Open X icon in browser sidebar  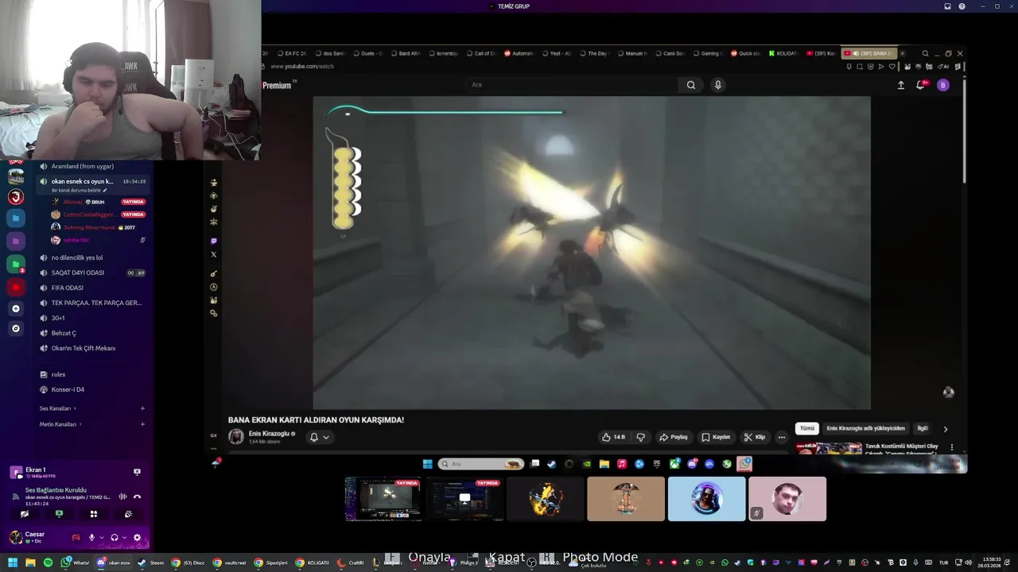point(213,254)
